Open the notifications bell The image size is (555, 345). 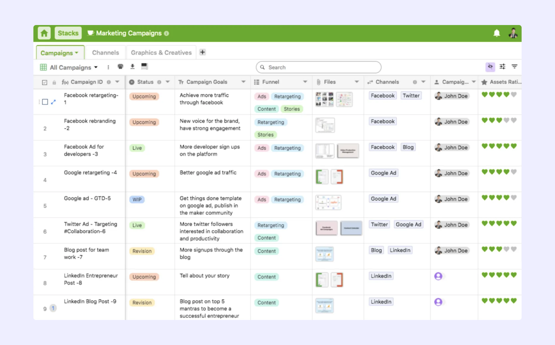[x=497, y=33]
